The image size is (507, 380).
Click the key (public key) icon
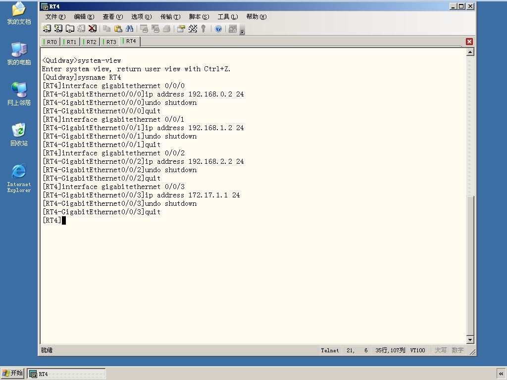[x=203, y=29]
